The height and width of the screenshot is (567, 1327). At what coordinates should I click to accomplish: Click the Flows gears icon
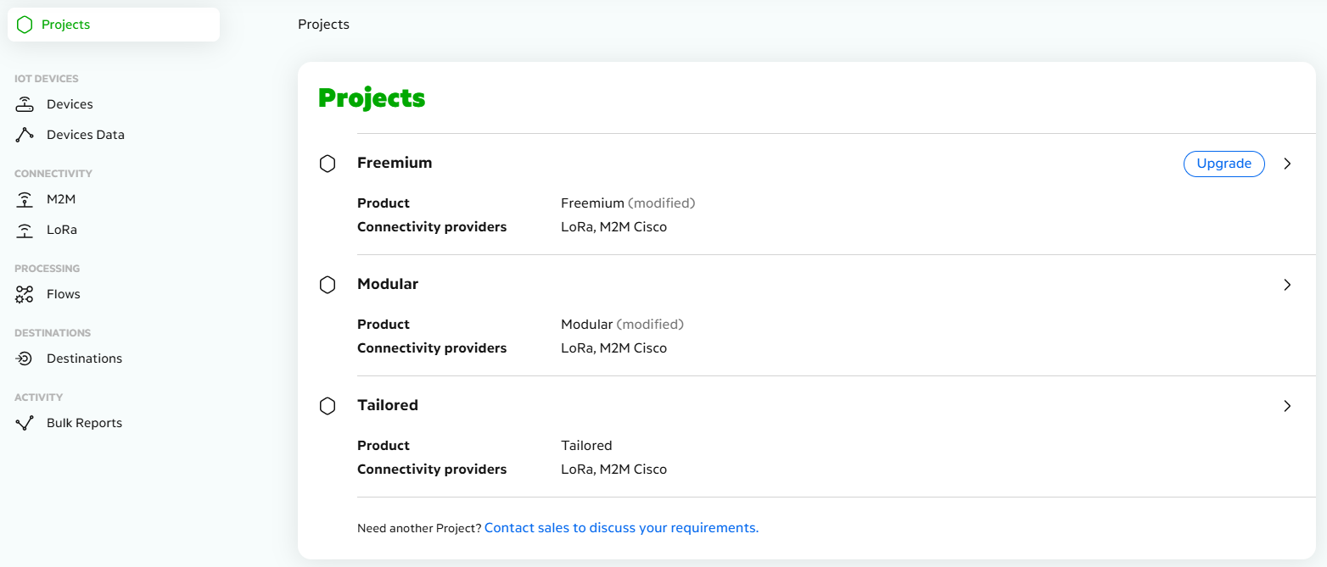tap(25, 294)
